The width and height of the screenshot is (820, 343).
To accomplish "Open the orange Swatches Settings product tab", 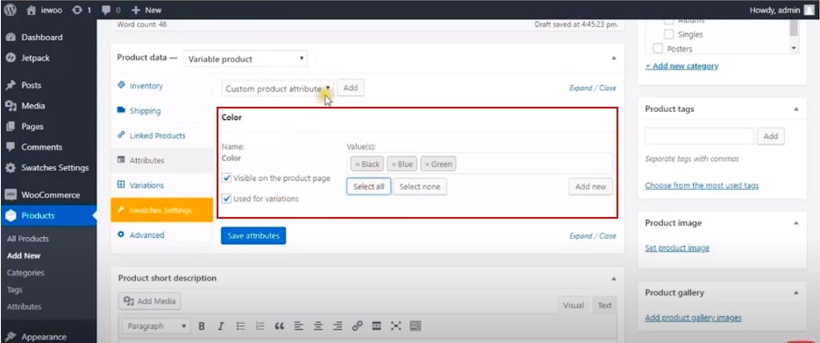I will [162, 210].
